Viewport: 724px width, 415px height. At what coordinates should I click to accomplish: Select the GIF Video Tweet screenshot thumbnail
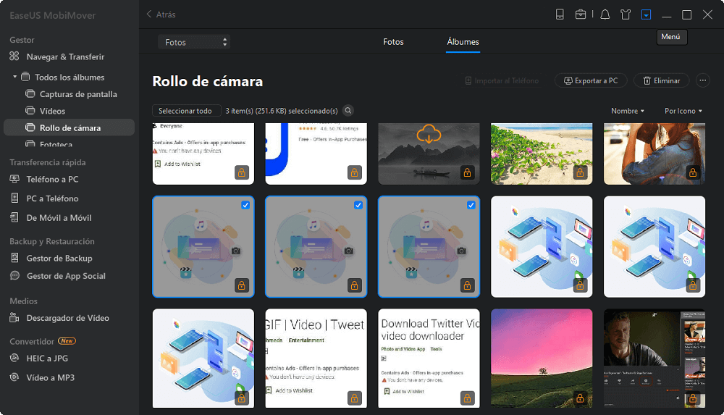[316, 359]
